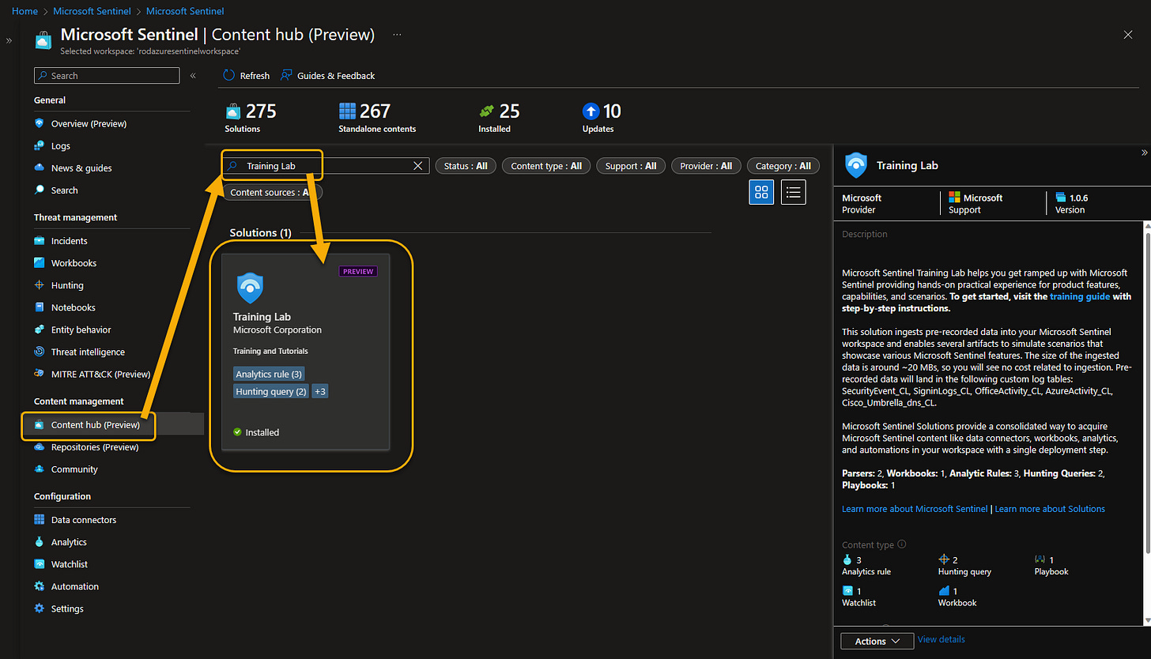Click the Installed status on the card
The height and width of the screenshot is (659, 1151).
tap(256, 432)
